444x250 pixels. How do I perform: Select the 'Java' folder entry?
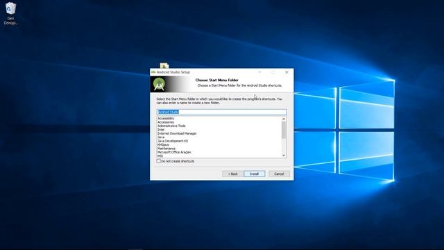(x=161, y=137)
